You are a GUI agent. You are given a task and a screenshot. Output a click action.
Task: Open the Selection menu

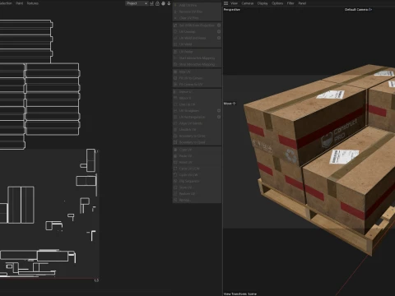tap(6, 3)
